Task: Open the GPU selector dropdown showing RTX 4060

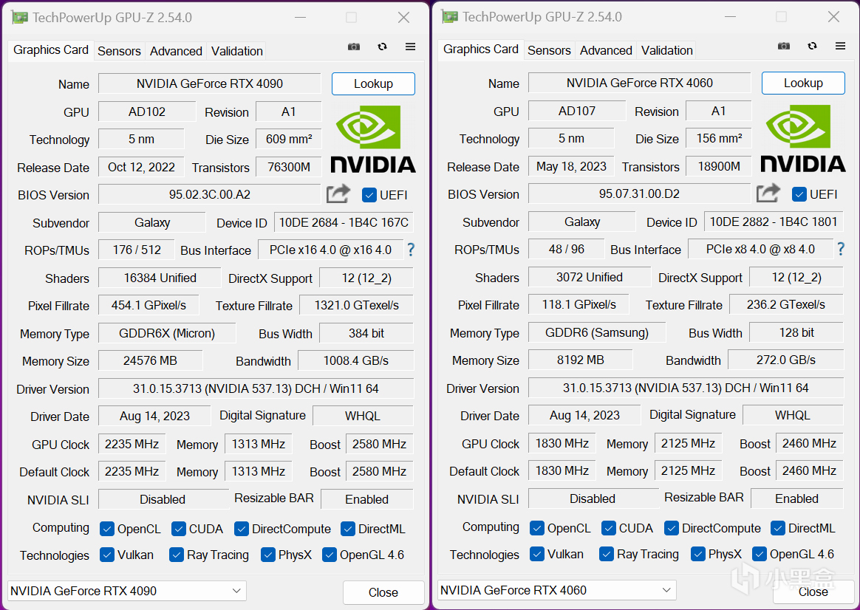Action: (556, 590)
